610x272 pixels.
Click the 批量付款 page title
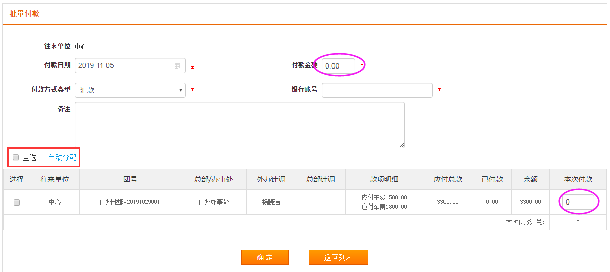coord(24,14)
